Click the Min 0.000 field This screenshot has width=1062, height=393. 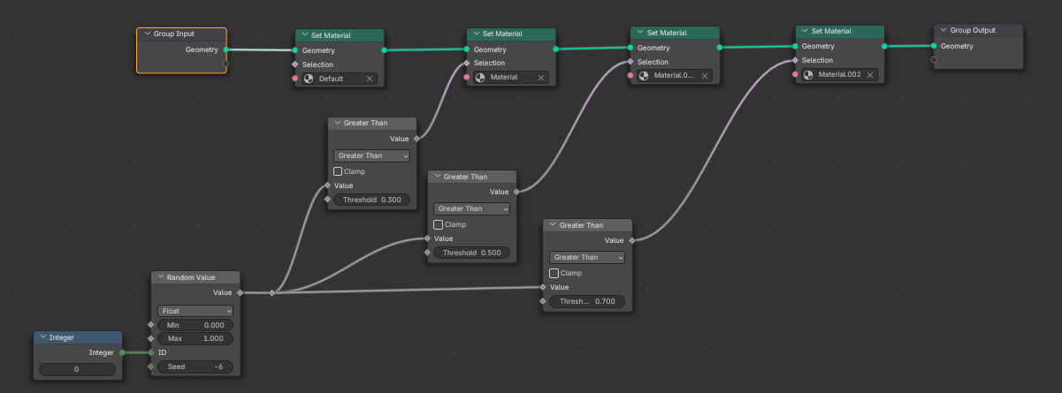195,325
